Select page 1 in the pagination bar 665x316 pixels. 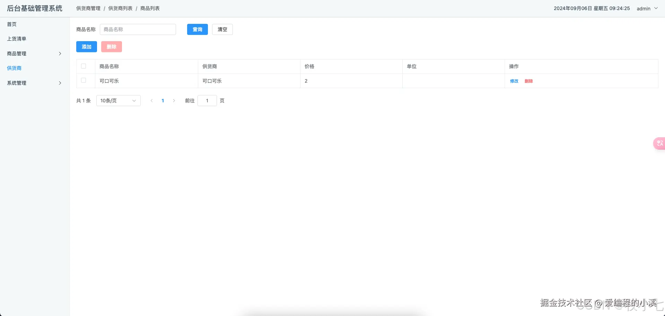tap(163, 101)
